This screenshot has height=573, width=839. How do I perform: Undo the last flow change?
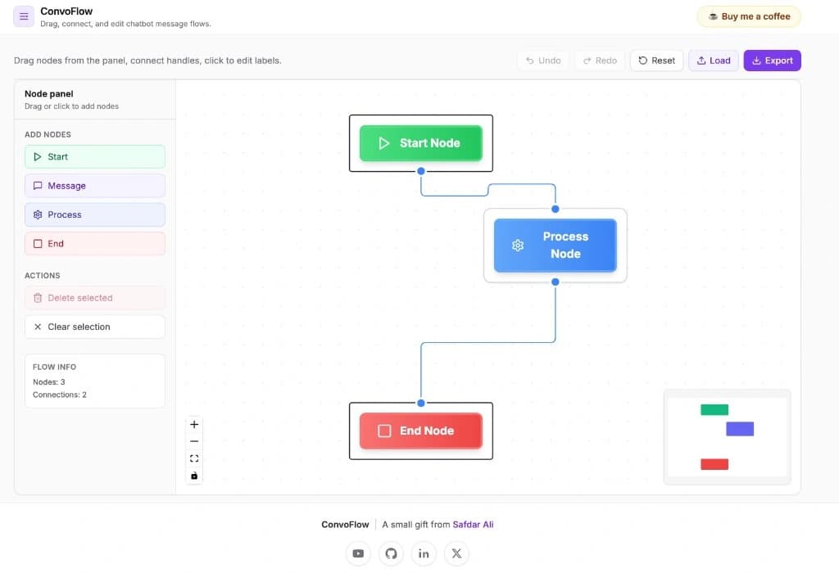tap(542, 61)
